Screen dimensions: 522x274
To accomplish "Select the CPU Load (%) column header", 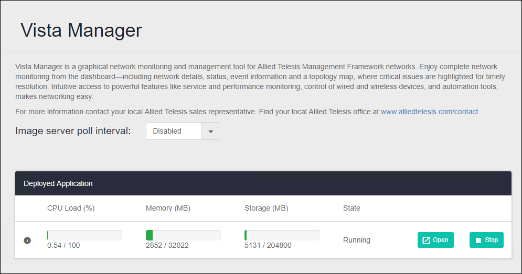I will click(x=71, y=208).
